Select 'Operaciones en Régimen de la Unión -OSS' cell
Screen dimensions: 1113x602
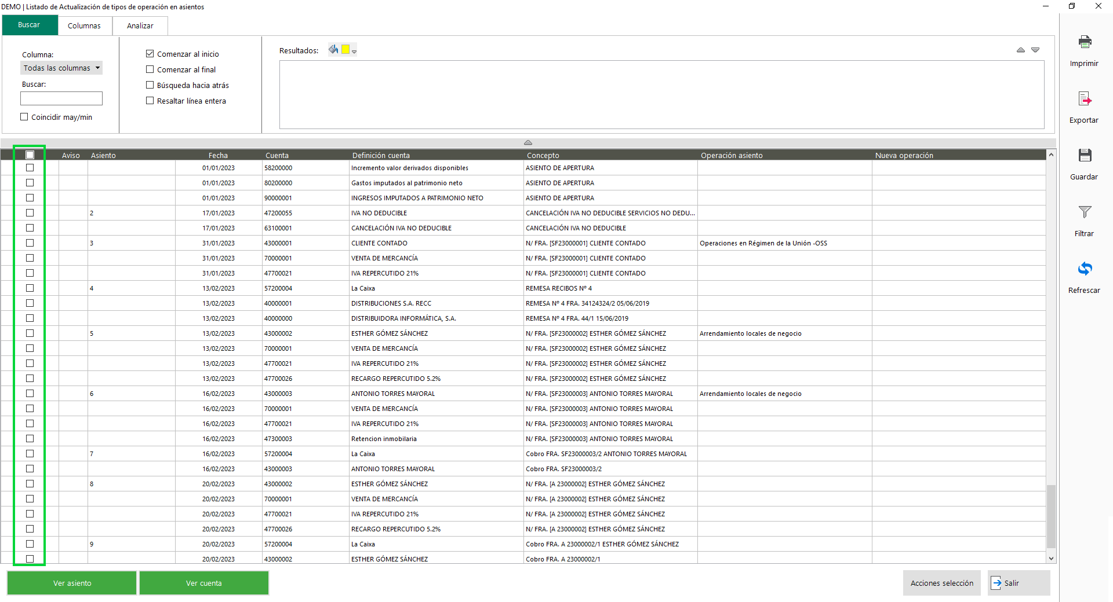[x=785, y=243]
